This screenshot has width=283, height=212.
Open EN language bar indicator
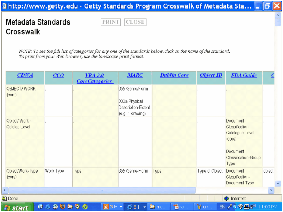point(222,207)
